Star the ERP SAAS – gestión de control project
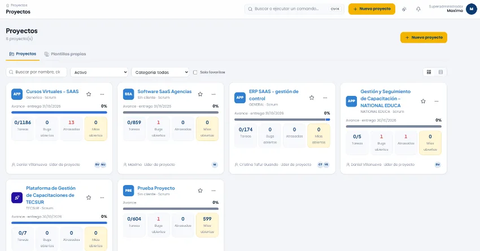This screenshot has width=480, height=251. point(312,98)
